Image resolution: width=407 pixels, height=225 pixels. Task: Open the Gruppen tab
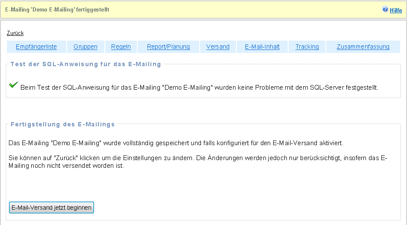[86, 47]
